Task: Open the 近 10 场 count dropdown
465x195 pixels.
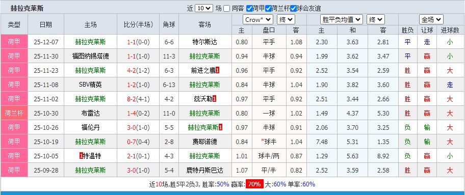Action: coord(204,8)
